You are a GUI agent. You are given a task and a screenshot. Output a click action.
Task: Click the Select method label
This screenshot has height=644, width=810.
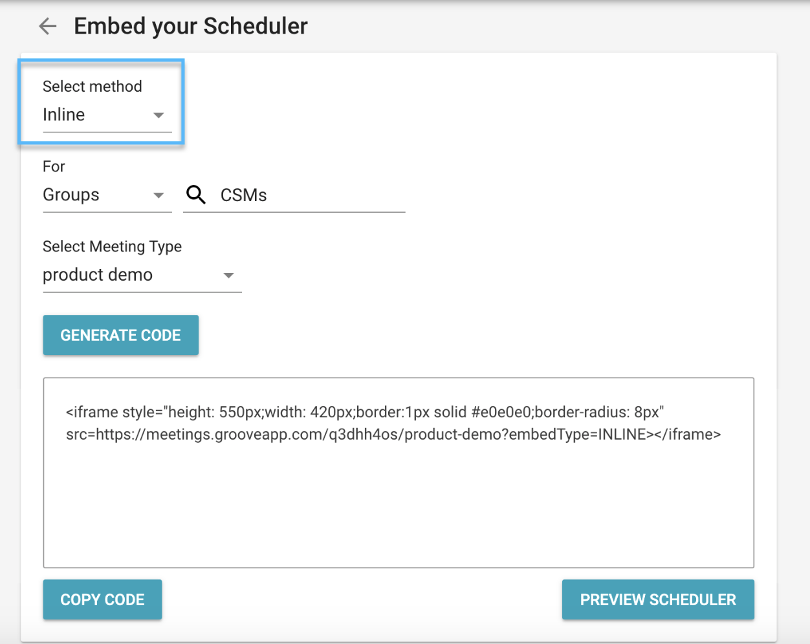pyautogui.click(x=93, y=87)
